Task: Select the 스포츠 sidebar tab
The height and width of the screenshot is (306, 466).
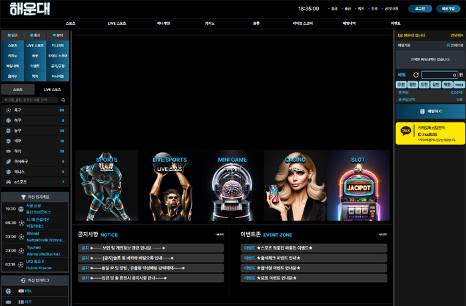Action: (18, 89)
